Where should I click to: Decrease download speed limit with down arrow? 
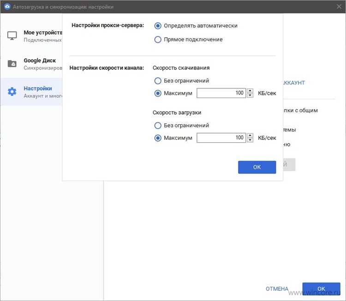(250, 95)
